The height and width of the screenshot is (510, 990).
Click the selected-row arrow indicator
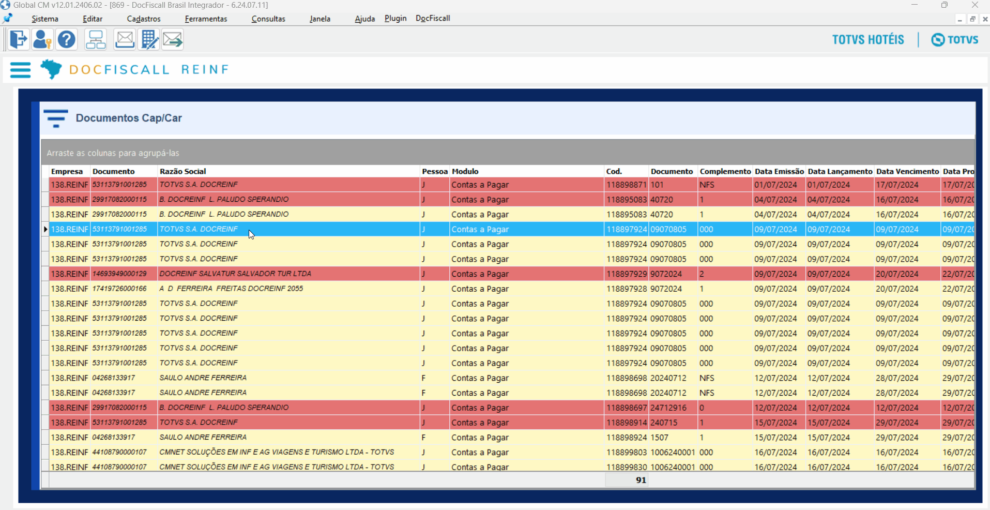45,229
